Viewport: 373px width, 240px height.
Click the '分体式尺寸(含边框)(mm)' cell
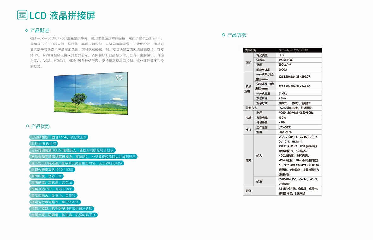point(266,86)
